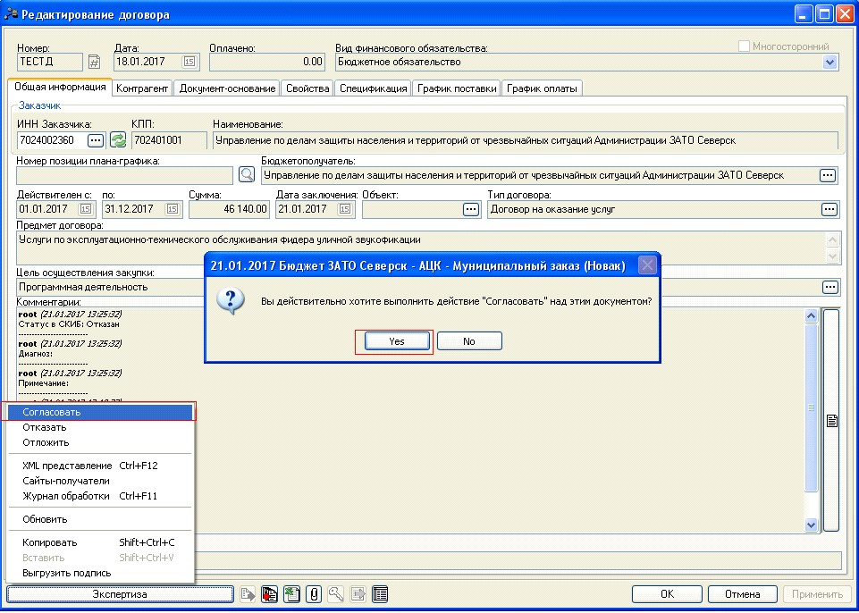Click the magnifier icon beside Номер позиции плана-графика
The image size is (859, 613).
247,174
